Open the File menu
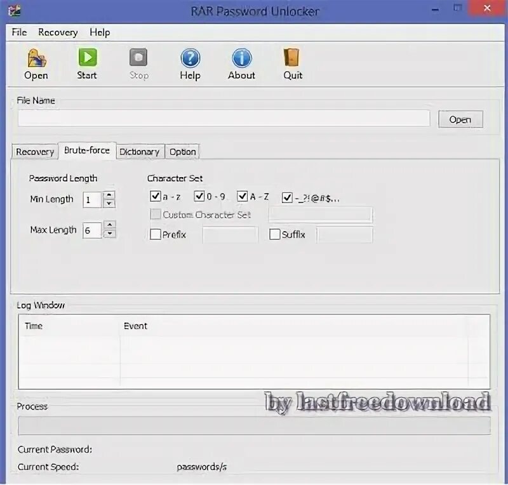The image size is (508, 485). click(x=19, y=32)
